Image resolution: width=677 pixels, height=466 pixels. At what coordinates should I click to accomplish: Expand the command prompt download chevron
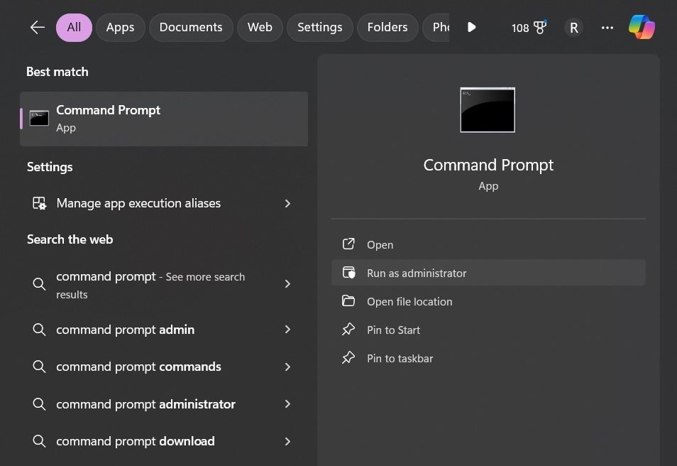coord(287,441)
